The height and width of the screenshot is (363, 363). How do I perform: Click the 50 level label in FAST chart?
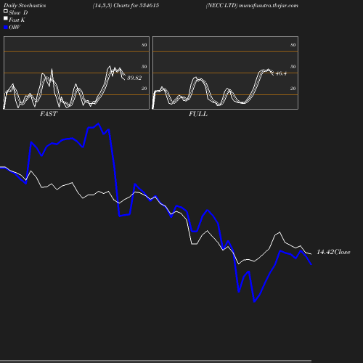tap(144, 67)
